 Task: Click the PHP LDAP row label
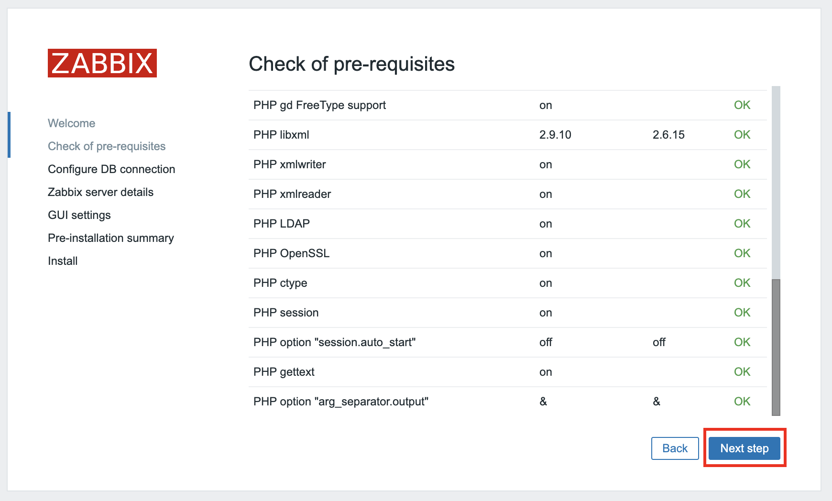click(282, 224)
